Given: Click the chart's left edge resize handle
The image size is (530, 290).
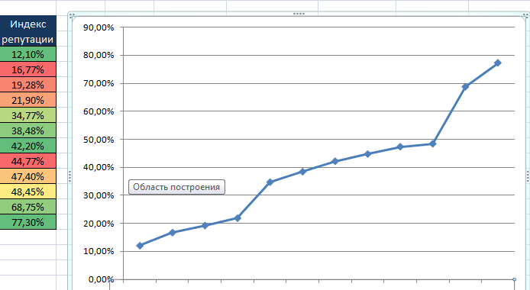Looking at the screenshot, I should tap(69, 176).
